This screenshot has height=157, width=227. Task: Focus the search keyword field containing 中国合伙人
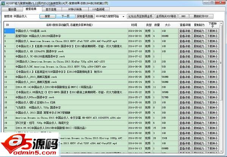pos(26,16)
